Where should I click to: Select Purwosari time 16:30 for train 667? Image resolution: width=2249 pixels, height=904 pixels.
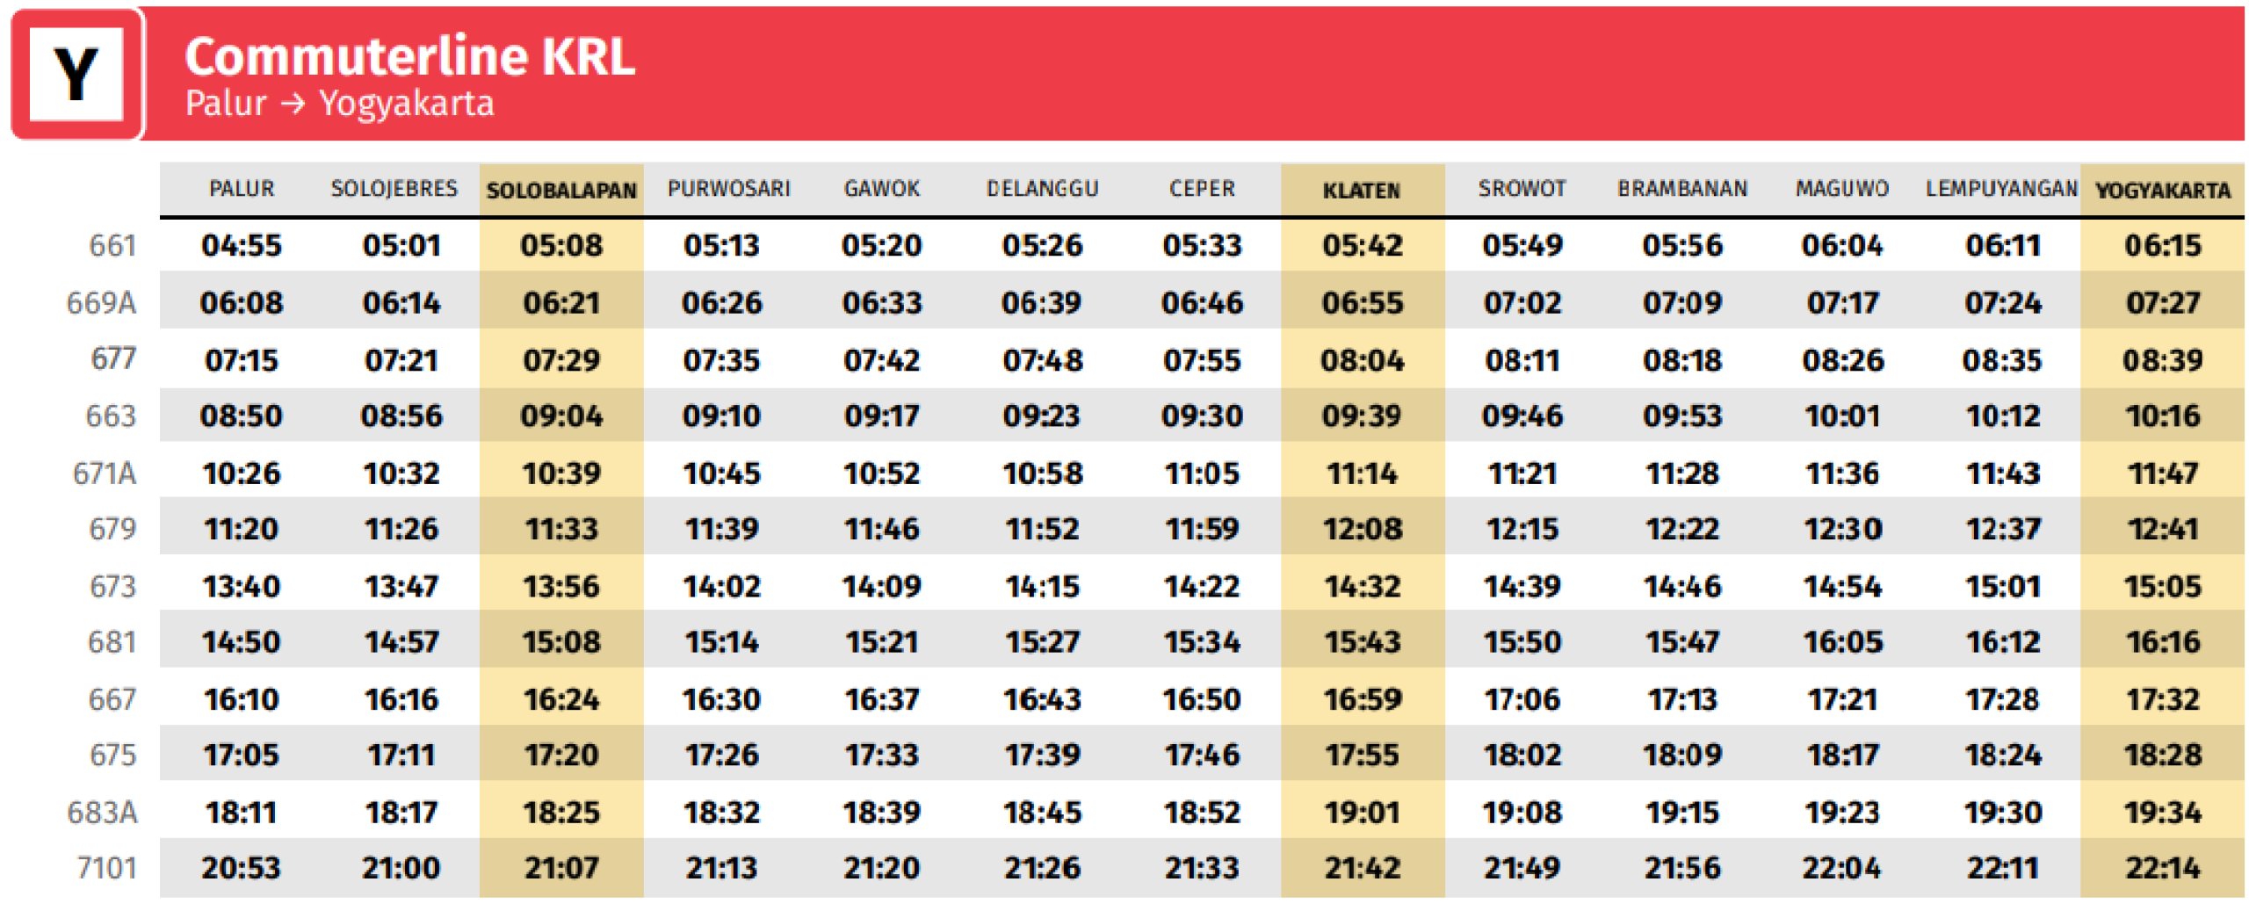tap(721, 700)
